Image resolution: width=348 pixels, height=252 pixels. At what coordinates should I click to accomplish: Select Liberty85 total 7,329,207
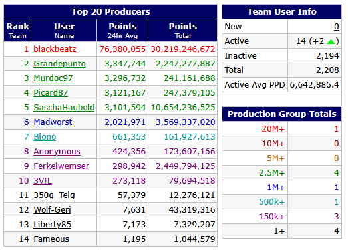[x=194, y=225]
